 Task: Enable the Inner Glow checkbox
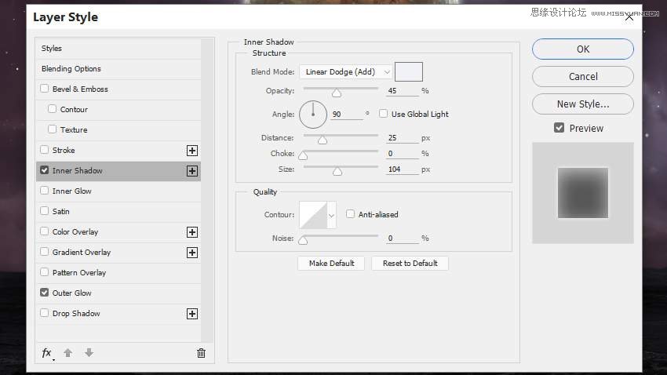[44, 191]
